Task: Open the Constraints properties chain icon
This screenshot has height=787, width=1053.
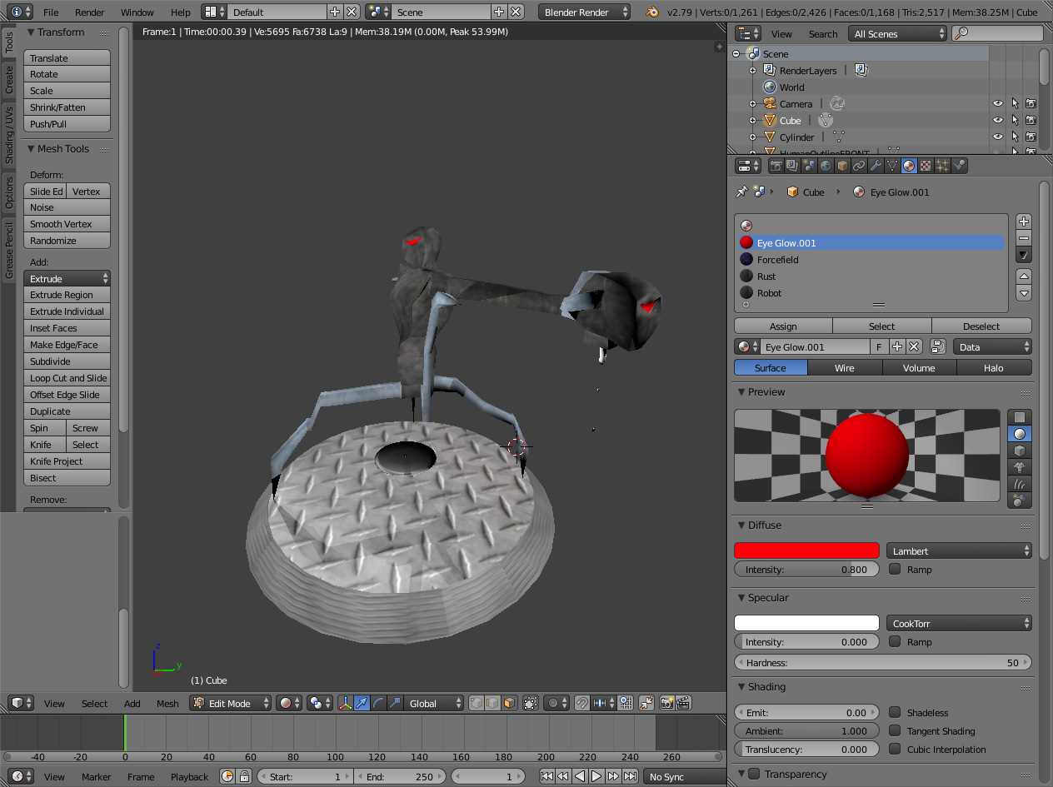Action: click(859, 166)
